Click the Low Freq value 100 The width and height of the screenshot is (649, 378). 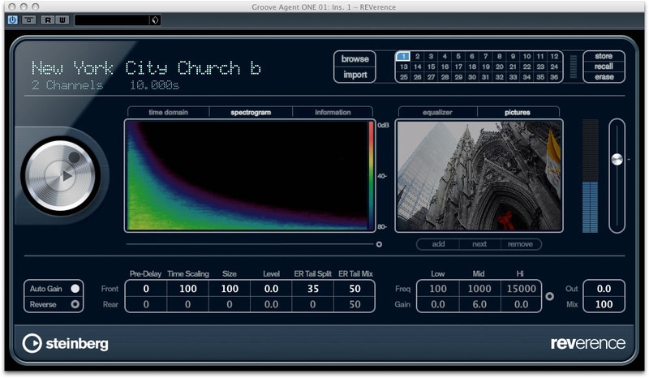(x=438, y=289)
